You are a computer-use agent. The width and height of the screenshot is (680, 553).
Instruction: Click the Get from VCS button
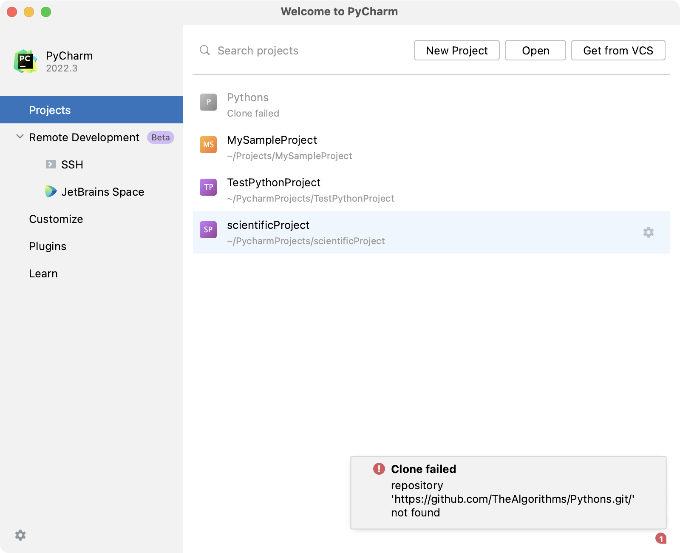click(x=618, y=50)
